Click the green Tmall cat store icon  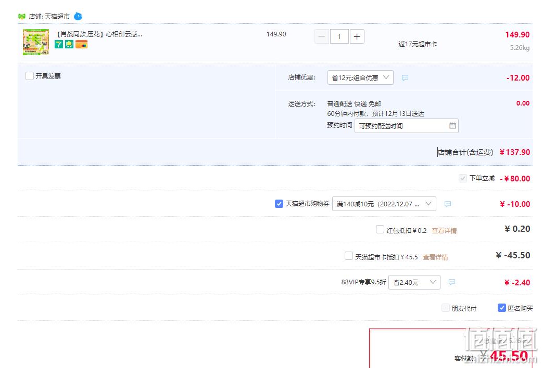coord(22,16)
